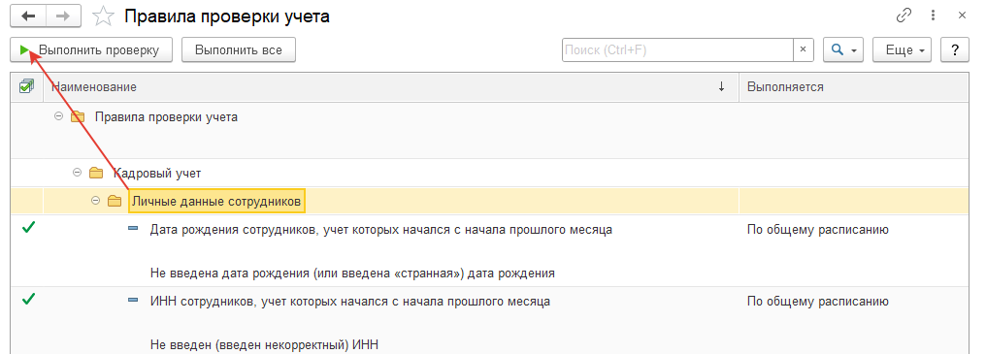Image resolution: width=986 pixels, height=354 pixels.
Task: Open the magnifier search dropdown
Action: point(843,50)
